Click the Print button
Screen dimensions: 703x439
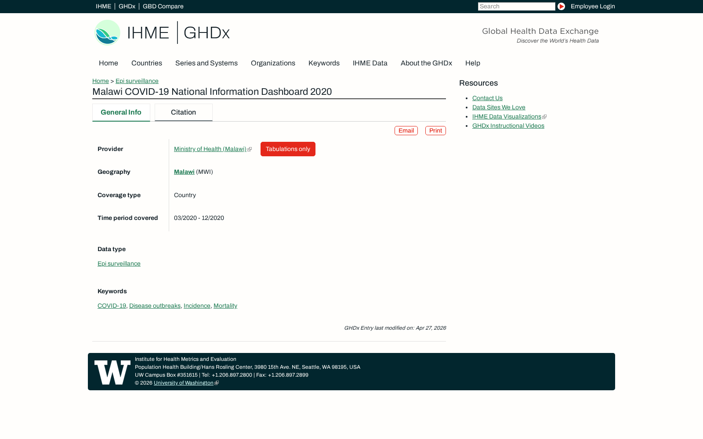[435, 131]
